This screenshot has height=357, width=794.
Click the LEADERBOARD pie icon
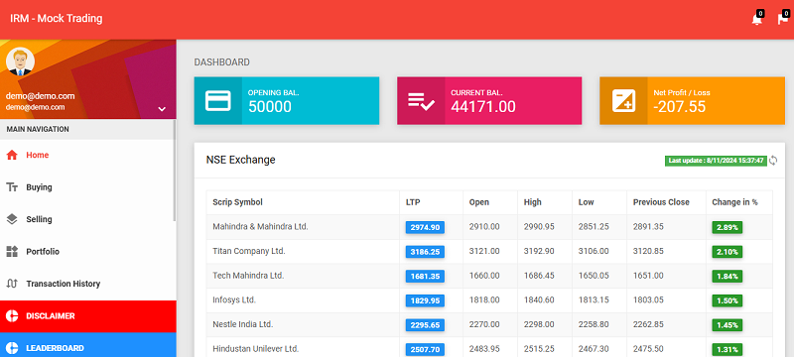pos(12,348)
